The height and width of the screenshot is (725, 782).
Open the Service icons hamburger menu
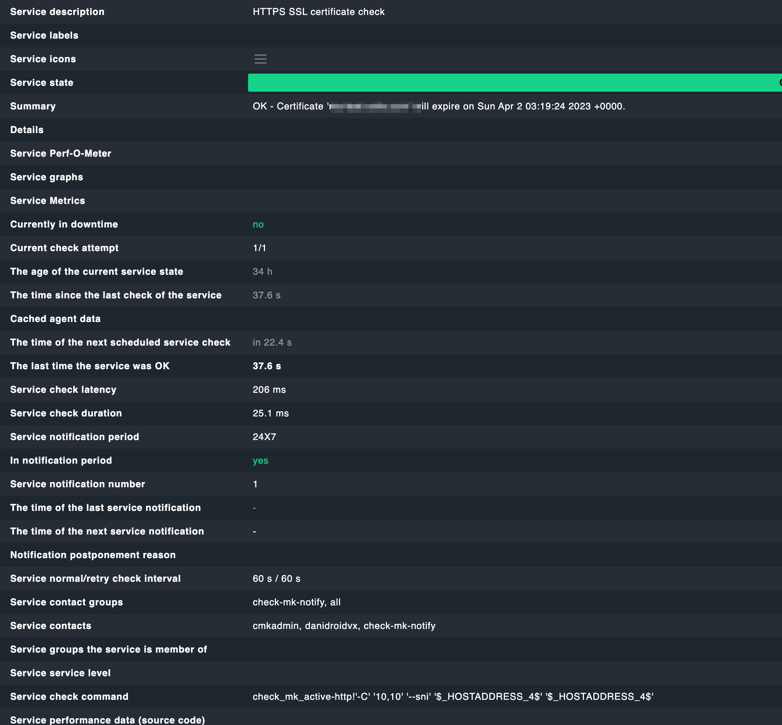click(261, 59)
